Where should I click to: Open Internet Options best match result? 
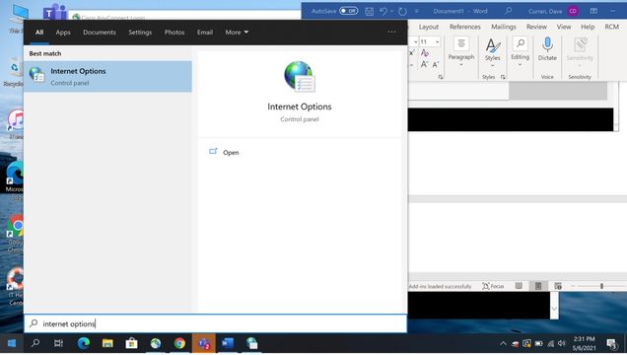(107, 76)
